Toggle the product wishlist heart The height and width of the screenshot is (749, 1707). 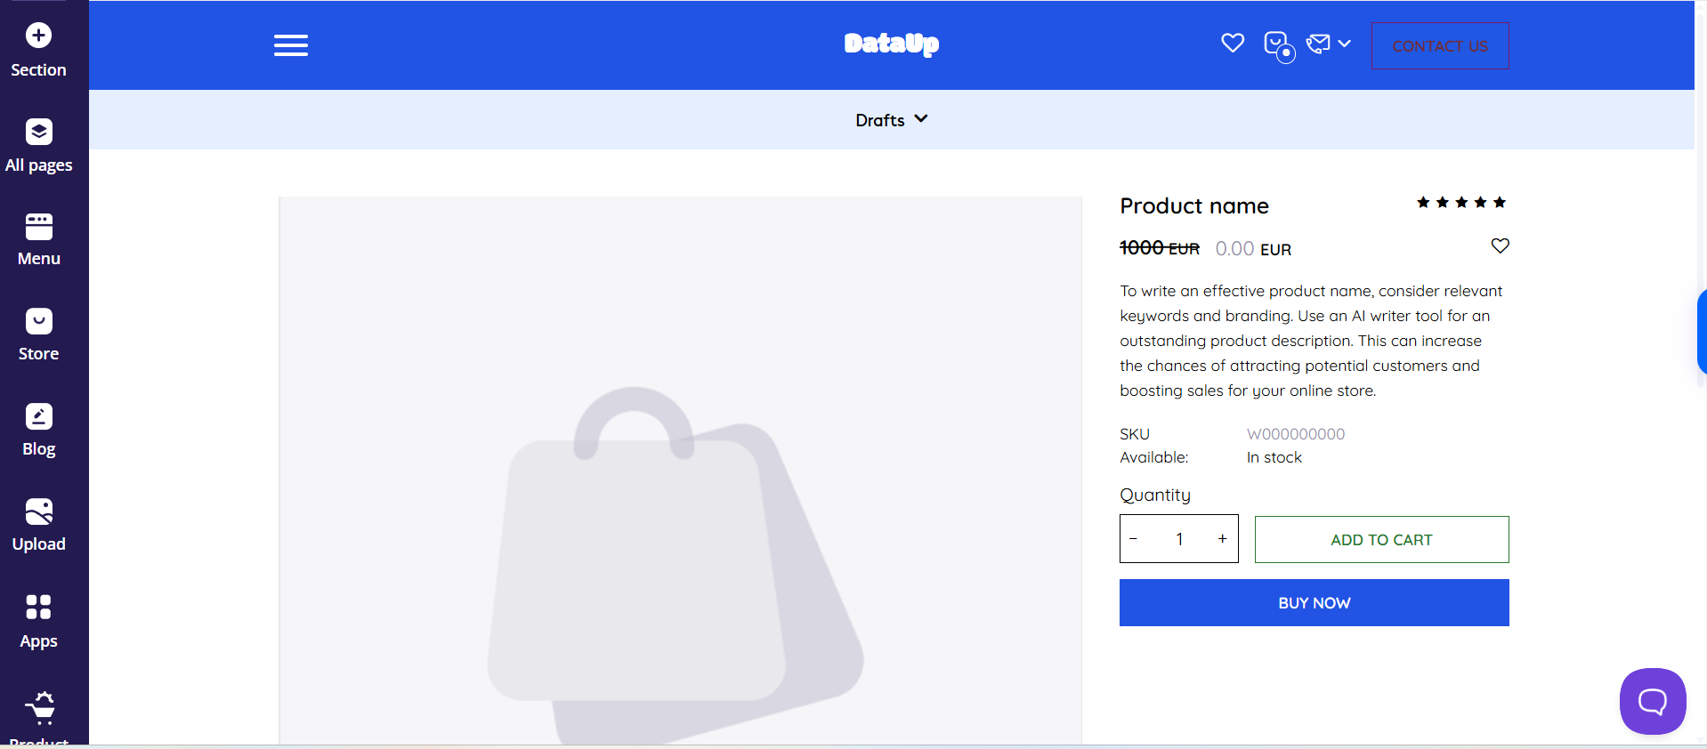coord(1501,246)
